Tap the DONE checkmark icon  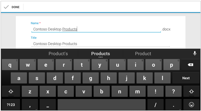pyautogui.click(x=6, y=7)
